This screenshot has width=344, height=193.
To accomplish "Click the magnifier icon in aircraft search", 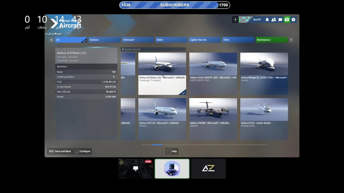I will 123,49.
